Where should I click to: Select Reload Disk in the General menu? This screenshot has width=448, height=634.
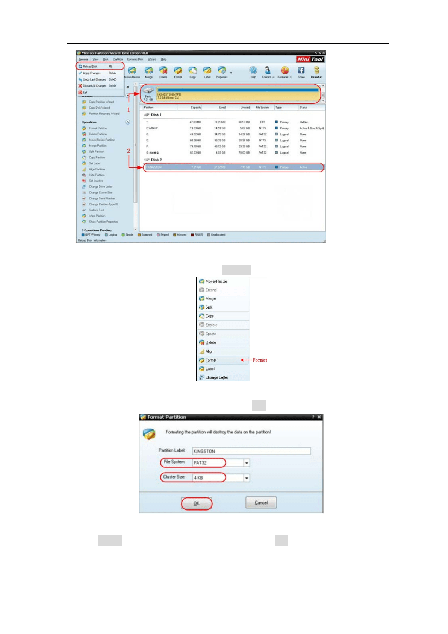pos(100,66)
